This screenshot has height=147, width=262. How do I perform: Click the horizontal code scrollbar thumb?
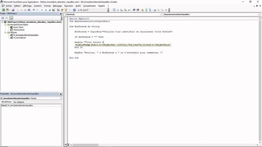pos(86,145)
